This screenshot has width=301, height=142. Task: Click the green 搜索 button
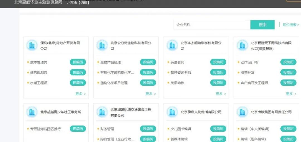(x=263, y=25)
